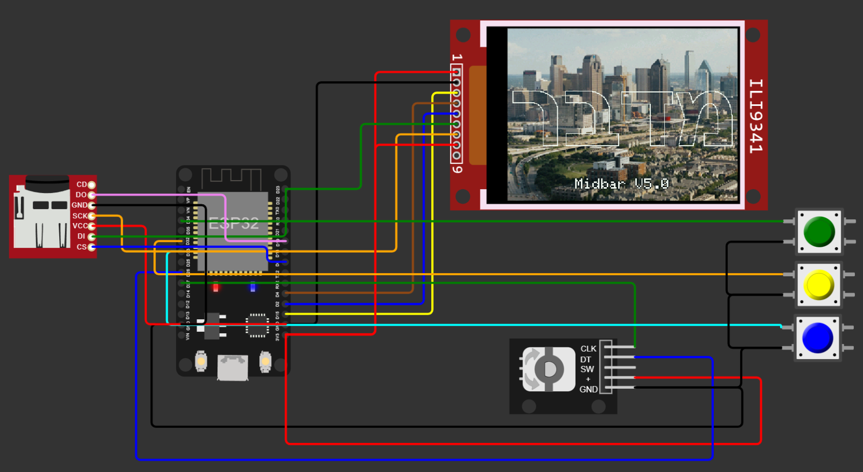Select the CD pin on SD card module
The width and height of the screenshot is (863, 472).
click(x=92, y=184)
